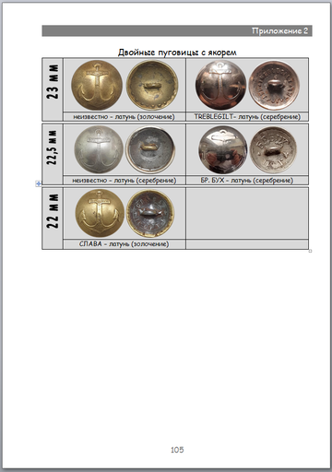Image resolution: width=332 pixels, height=472 pixels.
Task: Select the silver 22,5 mm anchor button front
Action: click(99, 149)
